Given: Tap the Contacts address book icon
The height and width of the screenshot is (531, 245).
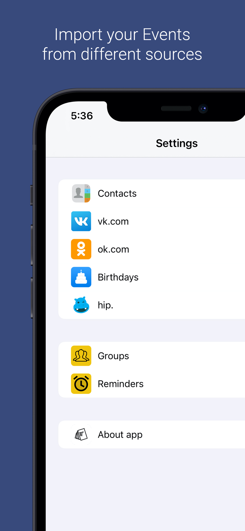Looking at the screenshot, I should coord(81,193).
